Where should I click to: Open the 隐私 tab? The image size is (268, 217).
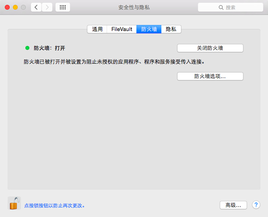tap(171, 29)
